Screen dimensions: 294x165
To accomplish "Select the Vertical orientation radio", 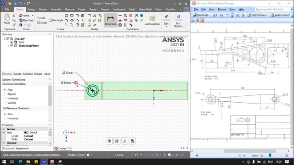I will tap(5, 103).
